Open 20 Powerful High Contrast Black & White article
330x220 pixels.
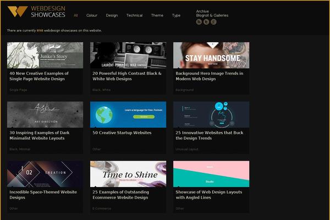coord(127,76)
